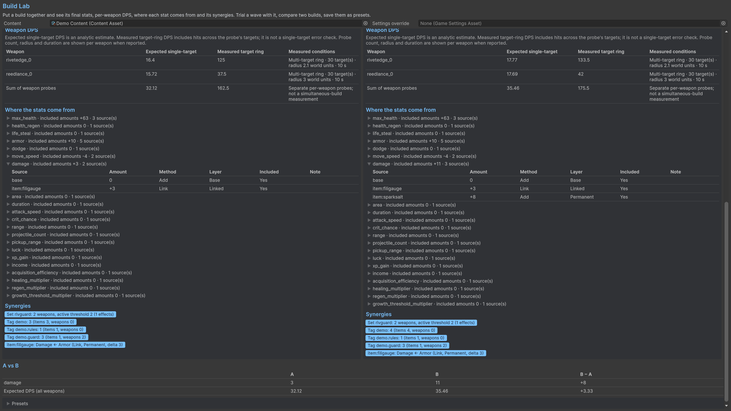Open object picker for Settings override field
The height and width of the screenshot is (411, 731).
click(x=723, y=24)
